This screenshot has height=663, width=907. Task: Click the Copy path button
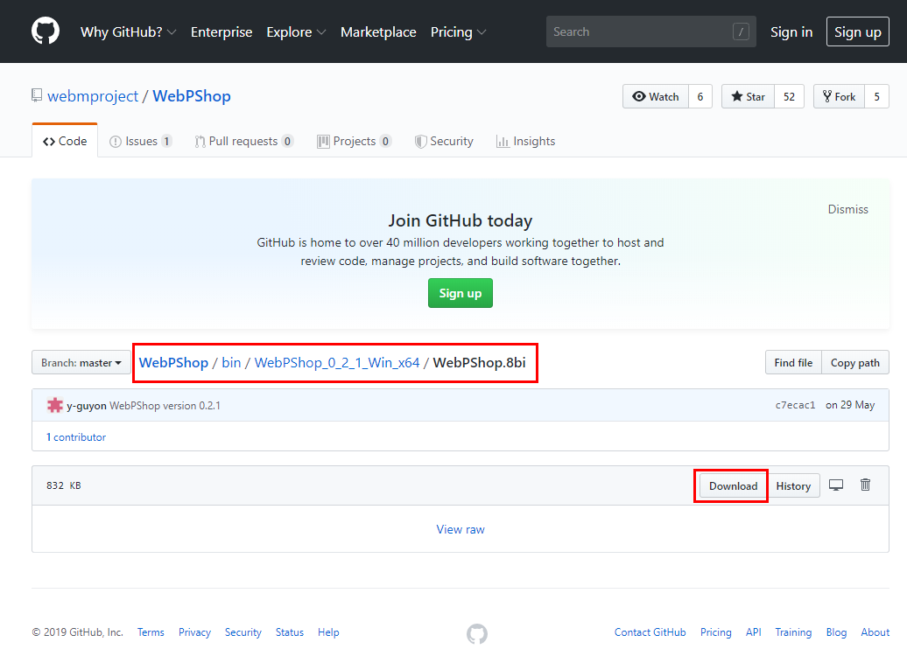pos(855,362)
